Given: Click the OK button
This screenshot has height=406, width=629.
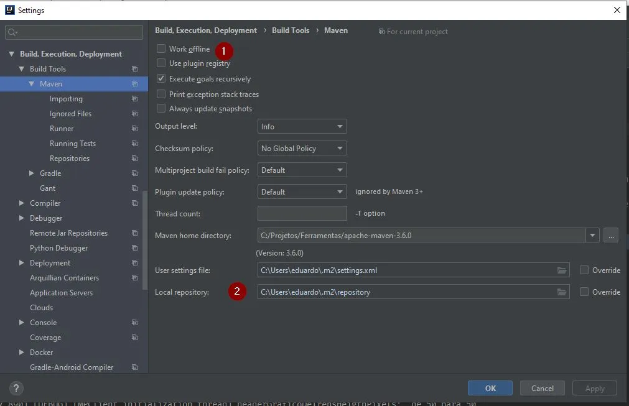Looking at the screenshot, I should tap(490, 389).
